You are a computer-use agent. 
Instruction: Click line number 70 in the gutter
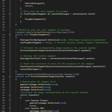click(x=4, y=27)
